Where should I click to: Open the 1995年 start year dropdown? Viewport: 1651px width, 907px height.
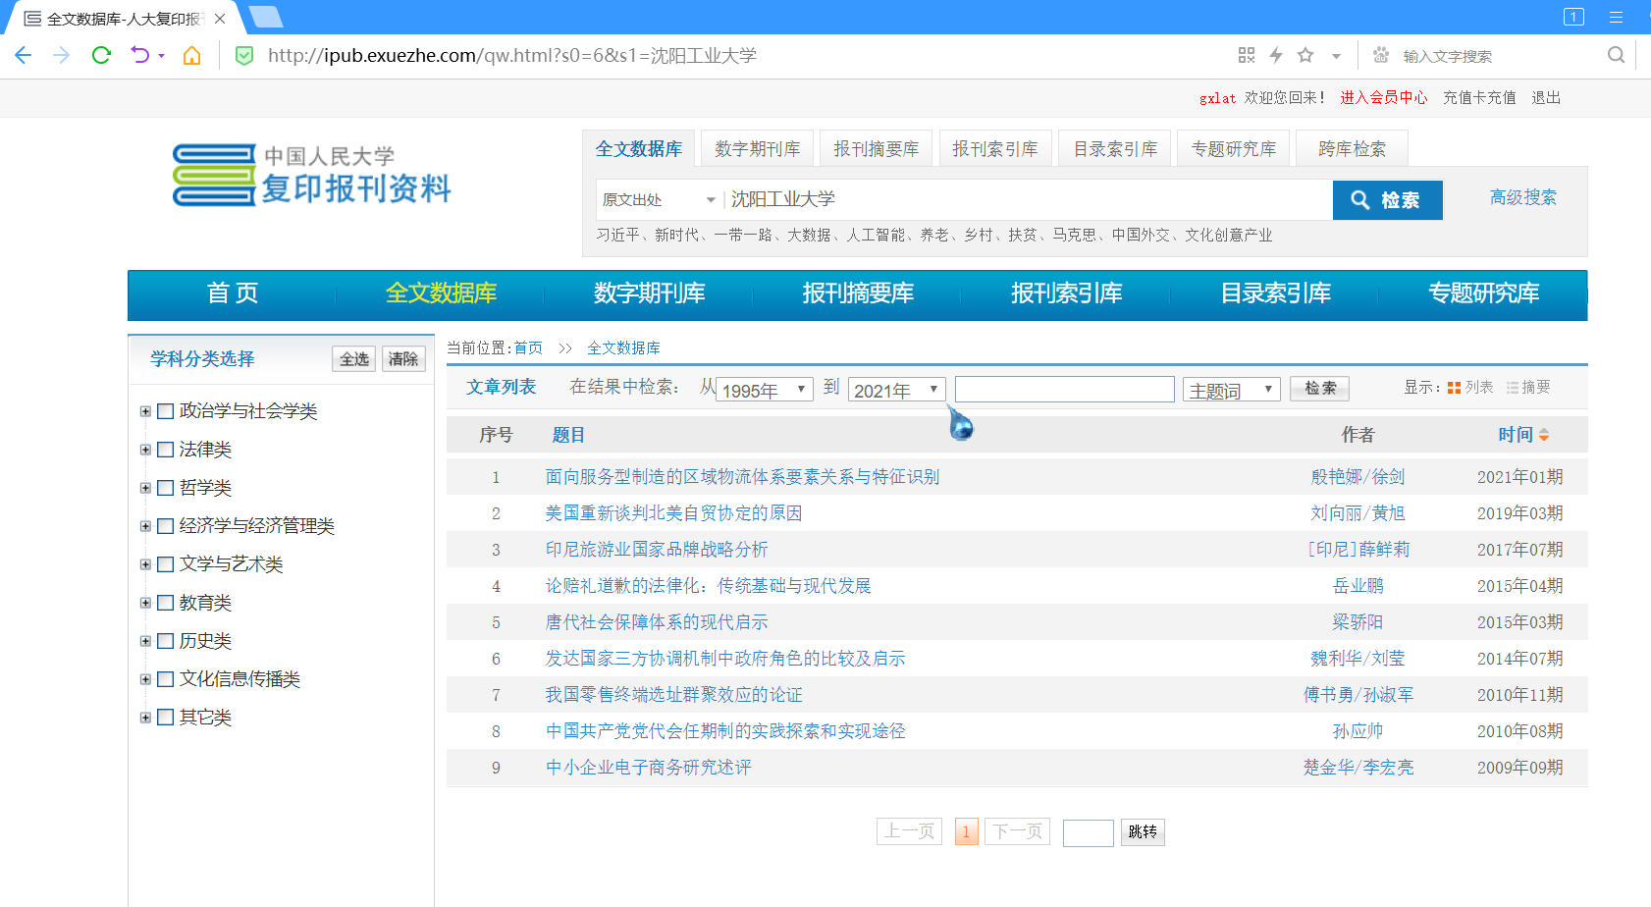[765, 390]
